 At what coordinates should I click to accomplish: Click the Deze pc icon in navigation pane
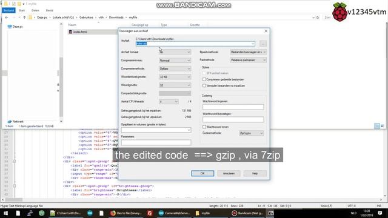(x=10, y=27)
